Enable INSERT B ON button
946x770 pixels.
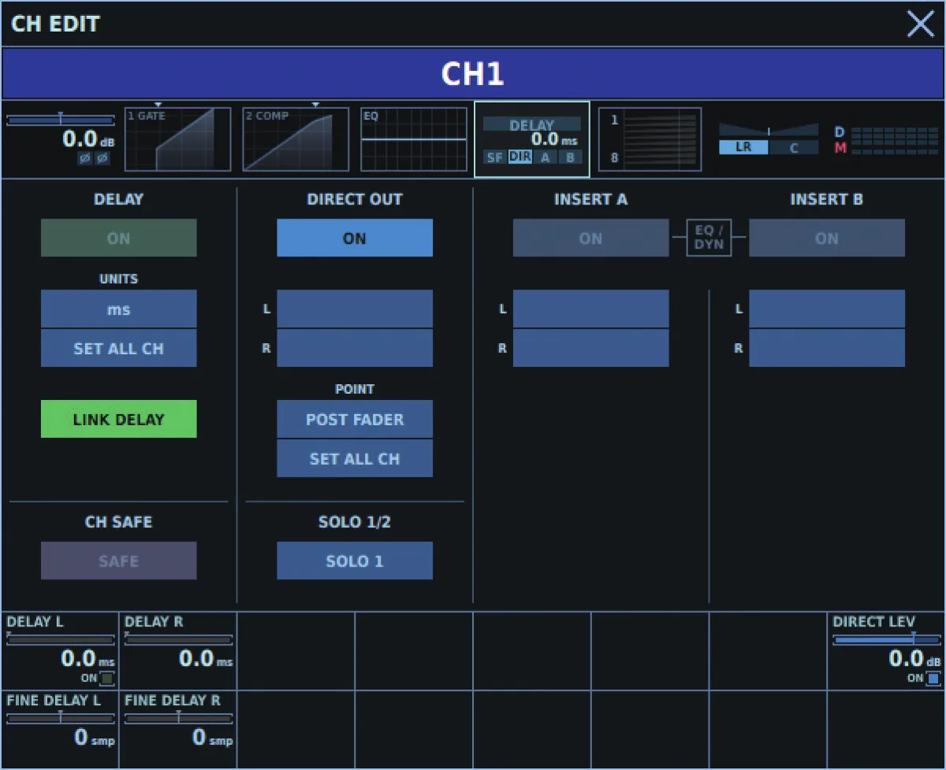[827, 238]
